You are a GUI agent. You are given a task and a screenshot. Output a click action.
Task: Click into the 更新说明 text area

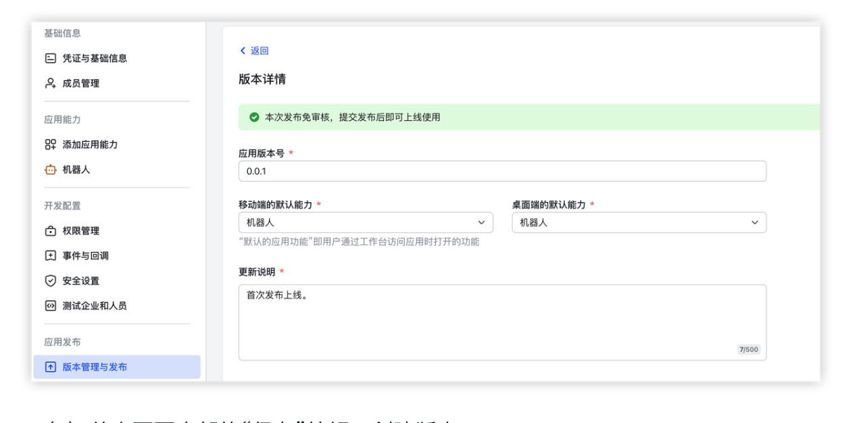click(x=502, y=322)
